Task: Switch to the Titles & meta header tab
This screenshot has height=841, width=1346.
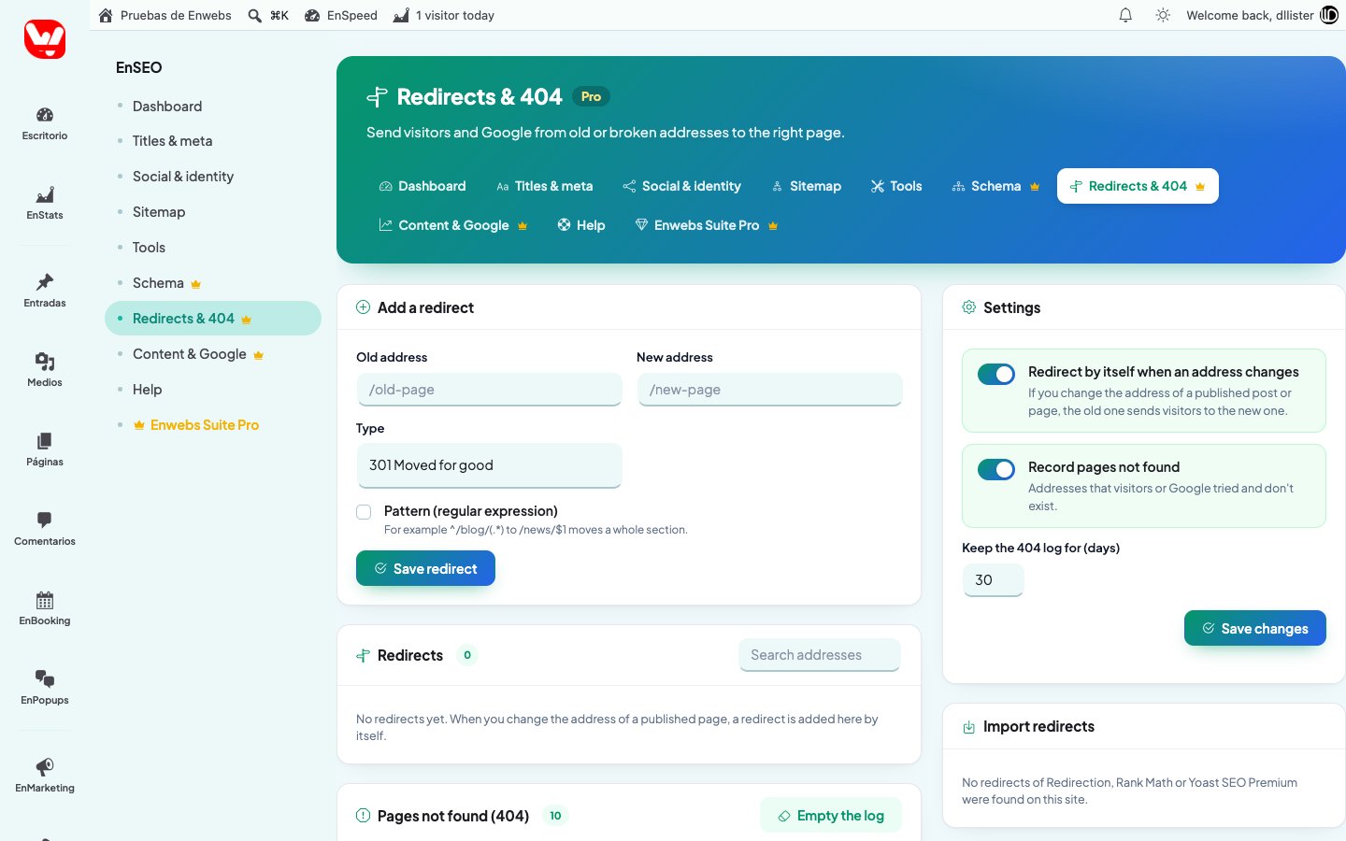Action: pos(544,186)
